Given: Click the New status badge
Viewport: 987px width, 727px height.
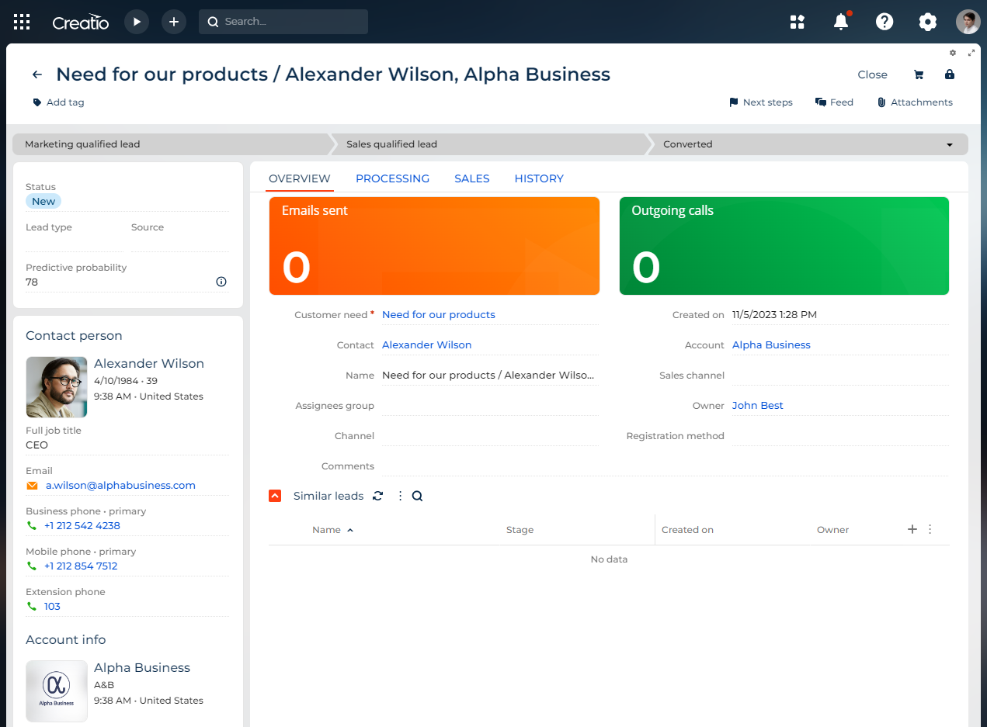Looking at the screenshot, I should [43, 202].
